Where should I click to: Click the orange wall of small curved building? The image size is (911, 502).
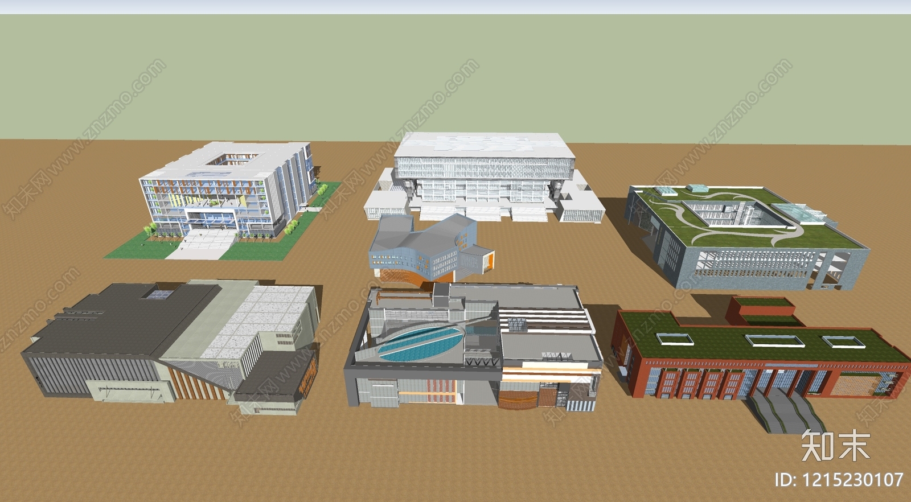click(487, 261)
